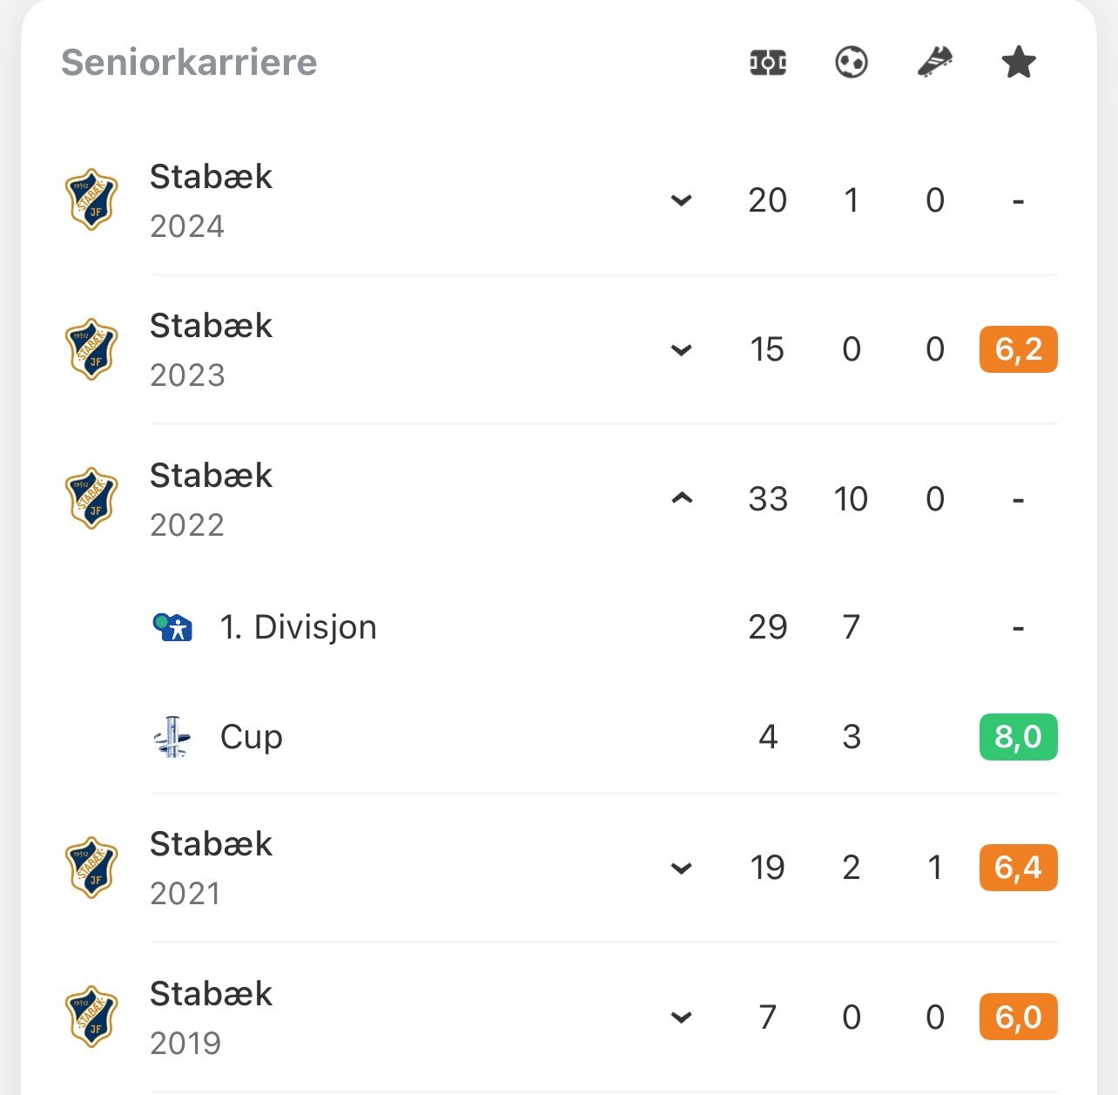1118x1095 pixels.
Task: Tap the 1. Divisjon league icon
Action: coord(172,627)
